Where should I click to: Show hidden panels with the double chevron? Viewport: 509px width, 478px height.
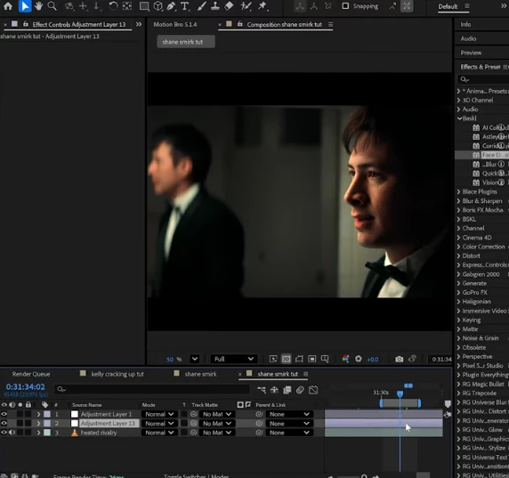click(139, 24)
